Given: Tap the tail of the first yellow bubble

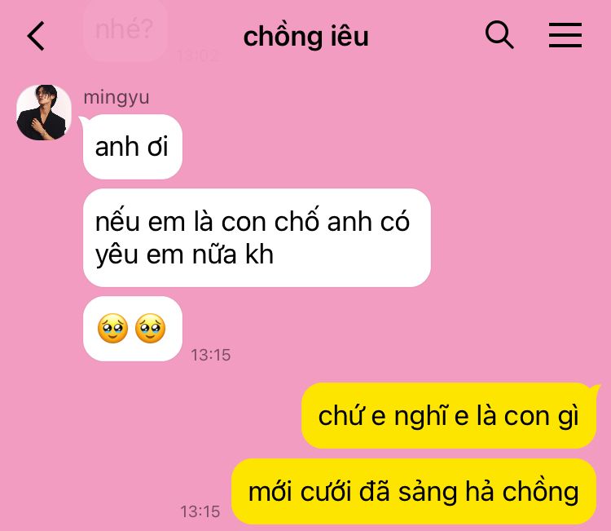Looking at the screenshot, I should pyautogui.click(x=595, y=388).
